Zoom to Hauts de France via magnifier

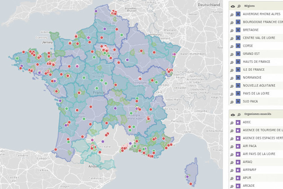(x=232, y=62)
